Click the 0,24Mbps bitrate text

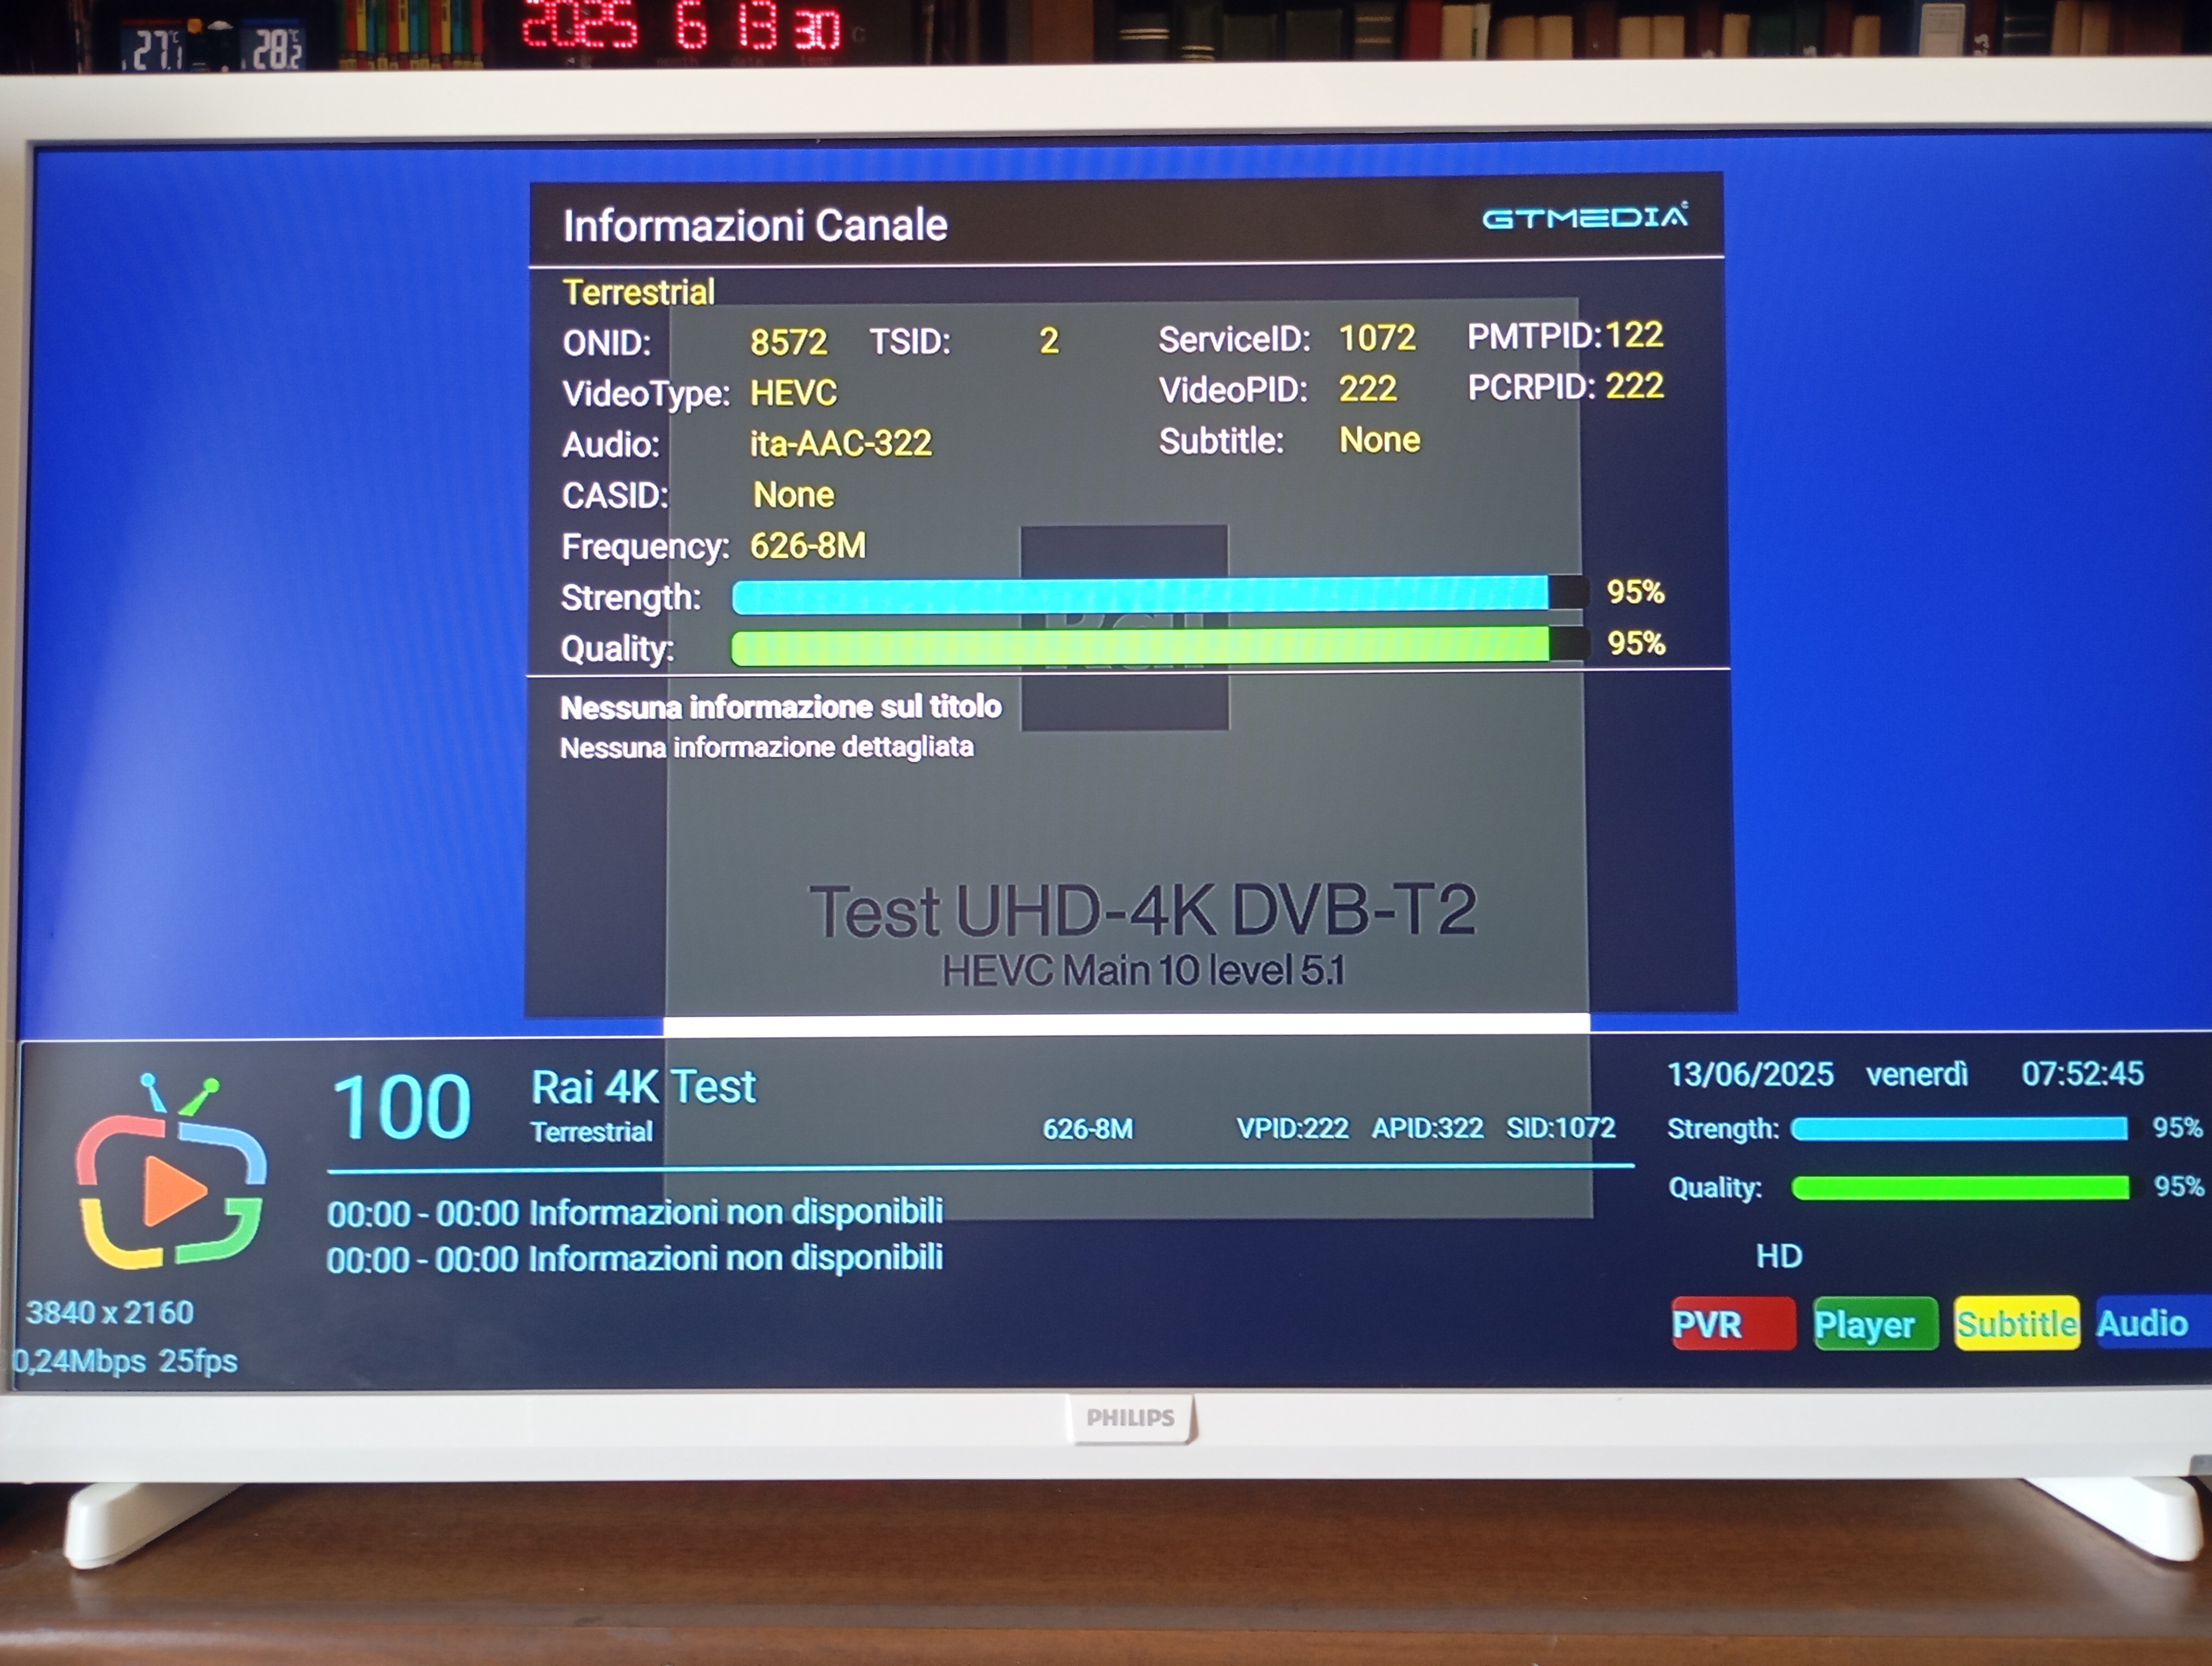point(79,1361)
